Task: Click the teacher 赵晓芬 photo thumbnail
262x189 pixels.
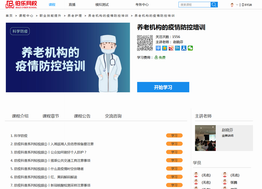Action: pyautogui.click(x=205, y=138)
